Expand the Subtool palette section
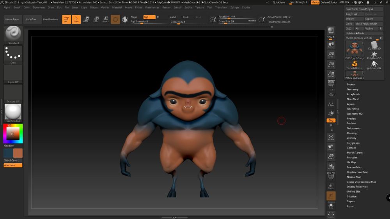390x219 pixels. click(351, 85)
